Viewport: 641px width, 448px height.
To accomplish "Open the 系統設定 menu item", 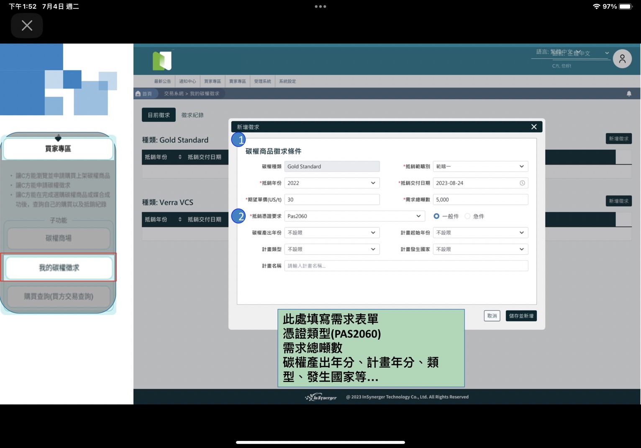I will 287,81.
